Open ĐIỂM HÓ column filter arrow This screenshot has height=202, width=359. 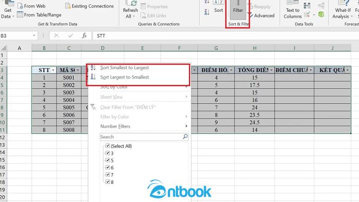(231, 70)
